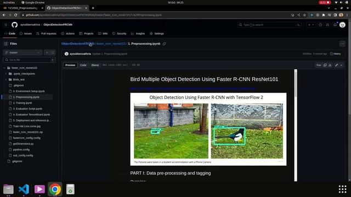Screen dimensions: 351x197
Task: Open the repository Settings tab
Action: [157, 33]
